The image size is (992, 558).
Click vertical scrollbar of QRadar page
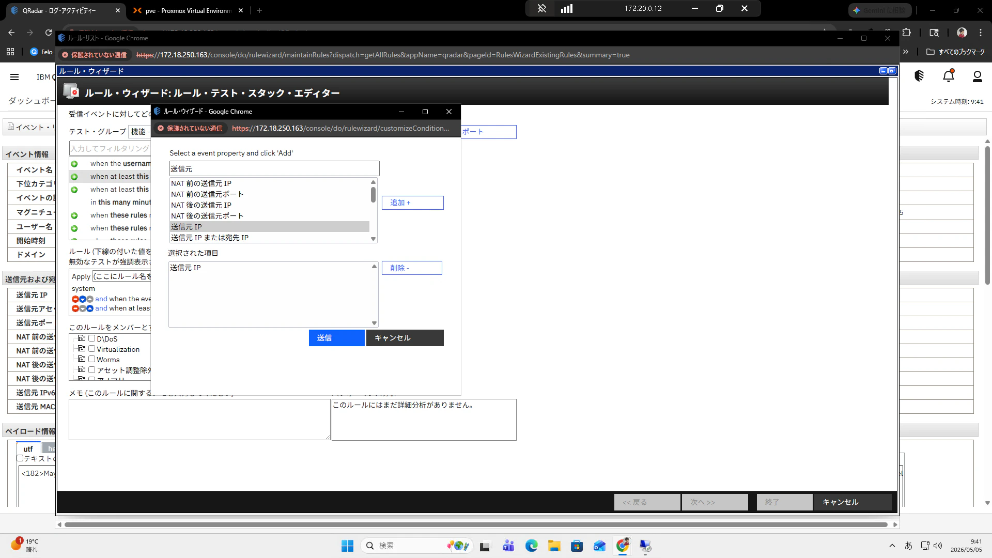point(987,214)
